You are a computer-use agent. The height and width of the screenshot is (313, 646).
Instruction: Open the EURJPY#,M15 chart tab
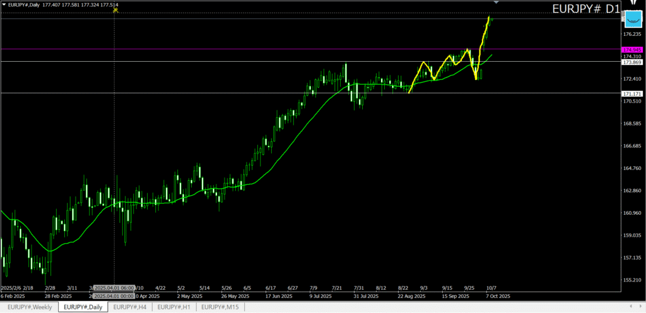pos(219,307)
